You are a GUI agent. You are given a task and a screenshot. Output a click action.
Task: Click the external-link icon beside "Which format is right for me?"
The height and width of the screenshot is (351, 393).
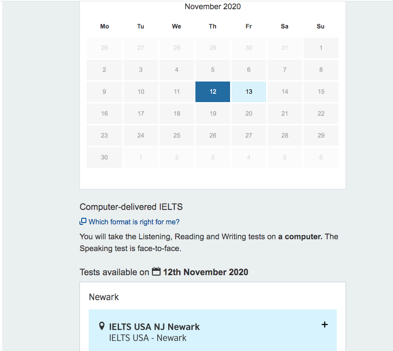click(83, 222)
